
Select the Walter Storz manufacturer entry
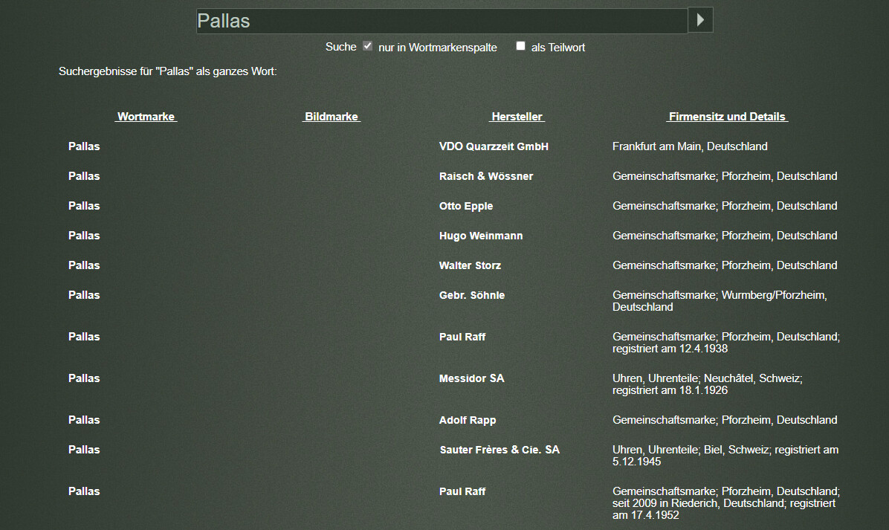470,265
